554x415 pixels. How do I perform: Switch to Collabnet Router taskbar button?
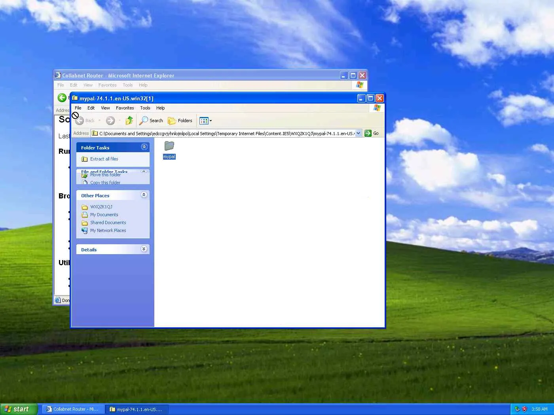(x=72, y=409)
